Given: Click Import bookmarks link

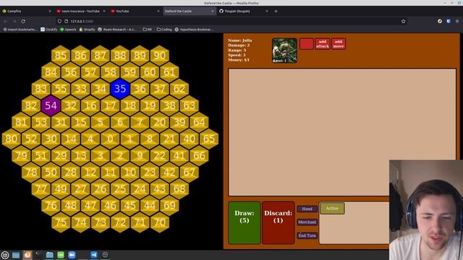Looking at the screenshot, I should (20, 30).
